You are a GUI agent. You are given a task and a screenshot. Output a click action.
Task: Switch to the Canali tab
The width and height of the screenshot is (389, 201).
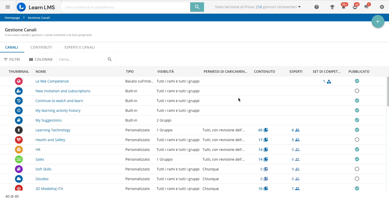12,47
